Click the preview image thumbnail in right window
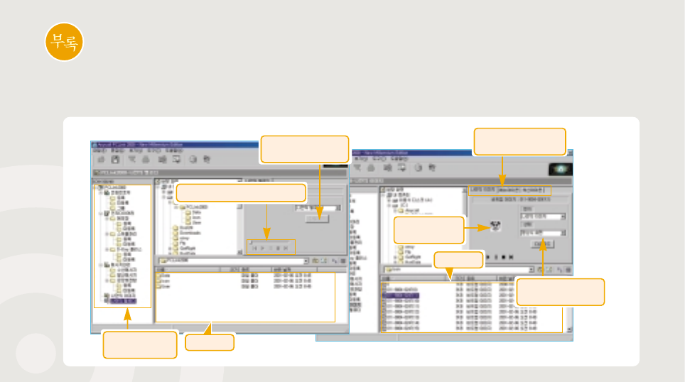 click(x=495, y=226)
